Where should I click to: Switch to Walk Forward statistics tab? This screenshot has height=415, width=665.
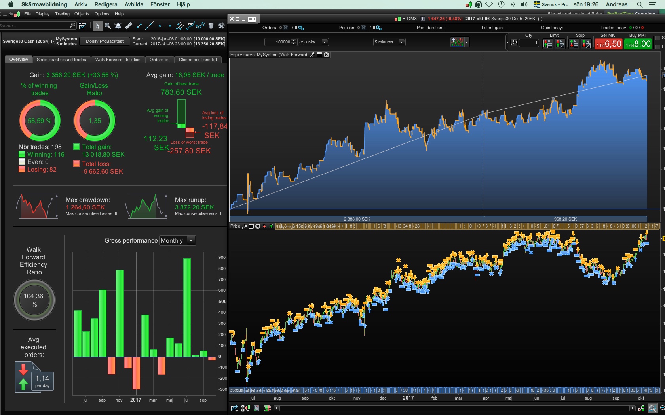pos(118,60)
